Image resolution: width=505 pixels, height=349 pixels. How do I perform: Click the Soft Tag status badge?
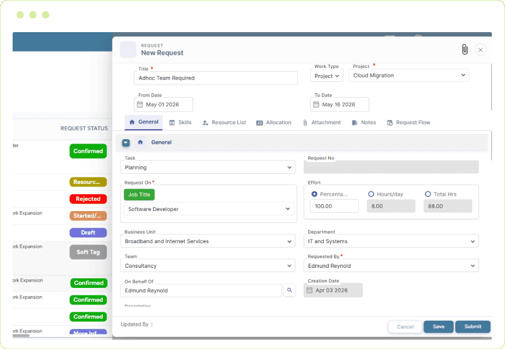tap(88, 252)
